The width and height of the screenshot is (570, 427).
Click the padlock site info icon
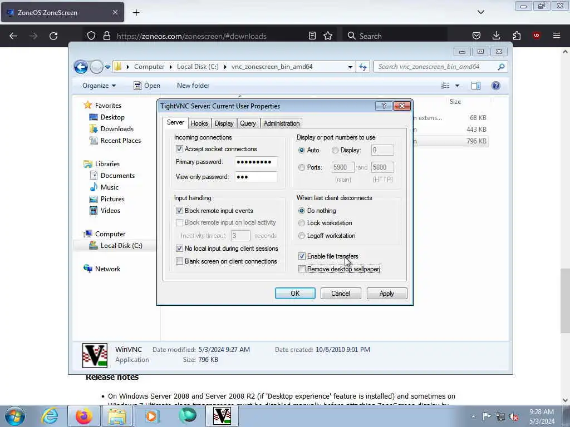point(106,36)
